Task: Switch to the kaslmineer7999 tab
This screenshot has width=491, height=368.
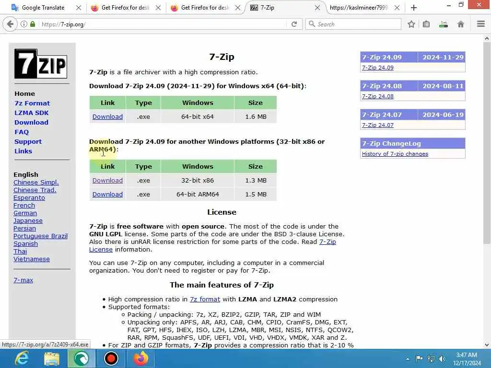Action: pyautogui.click(x=359, y=8)
